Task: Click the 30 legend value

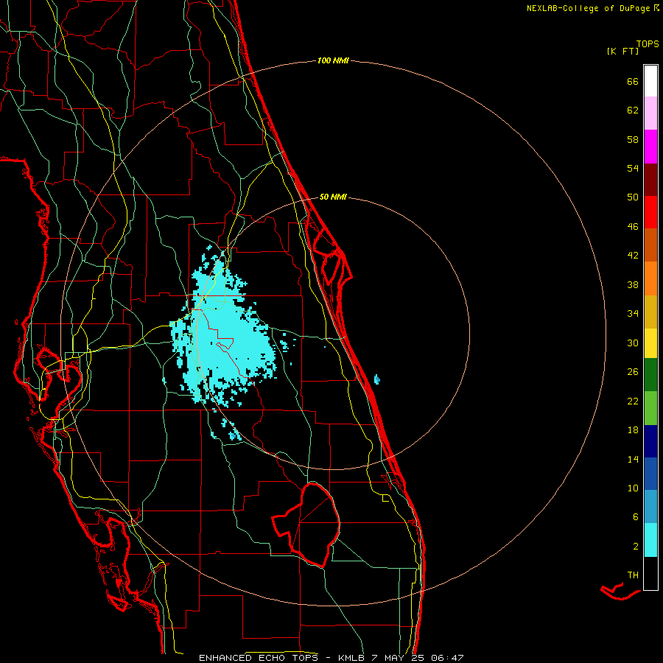Action: tap(633, 343)
